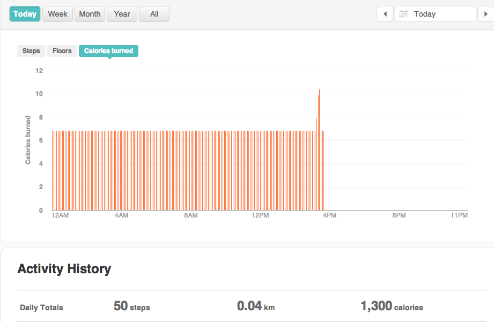The height and width of the screenshot is (322, 494).
Task: Click the y-axis value 4
Action: [x=41, y=163]
